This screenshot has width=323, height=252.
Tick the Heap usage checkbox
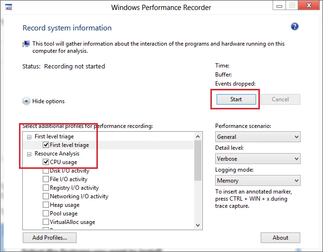click(46, 205)
